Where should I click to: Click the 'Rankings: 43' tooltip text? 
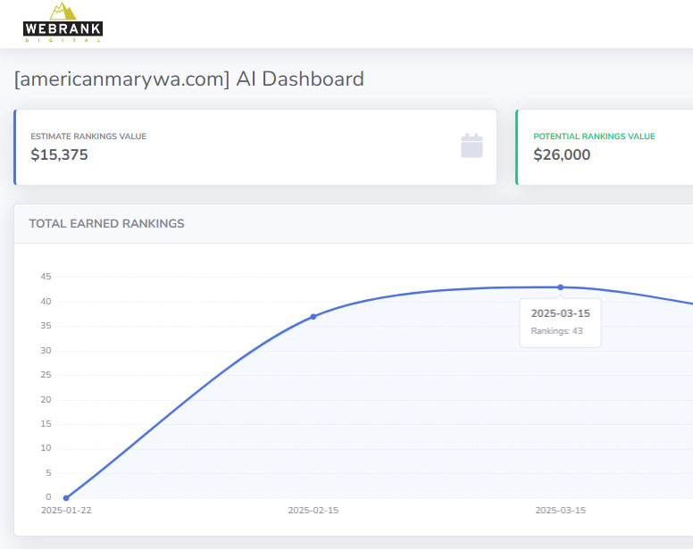click(556, 331)
